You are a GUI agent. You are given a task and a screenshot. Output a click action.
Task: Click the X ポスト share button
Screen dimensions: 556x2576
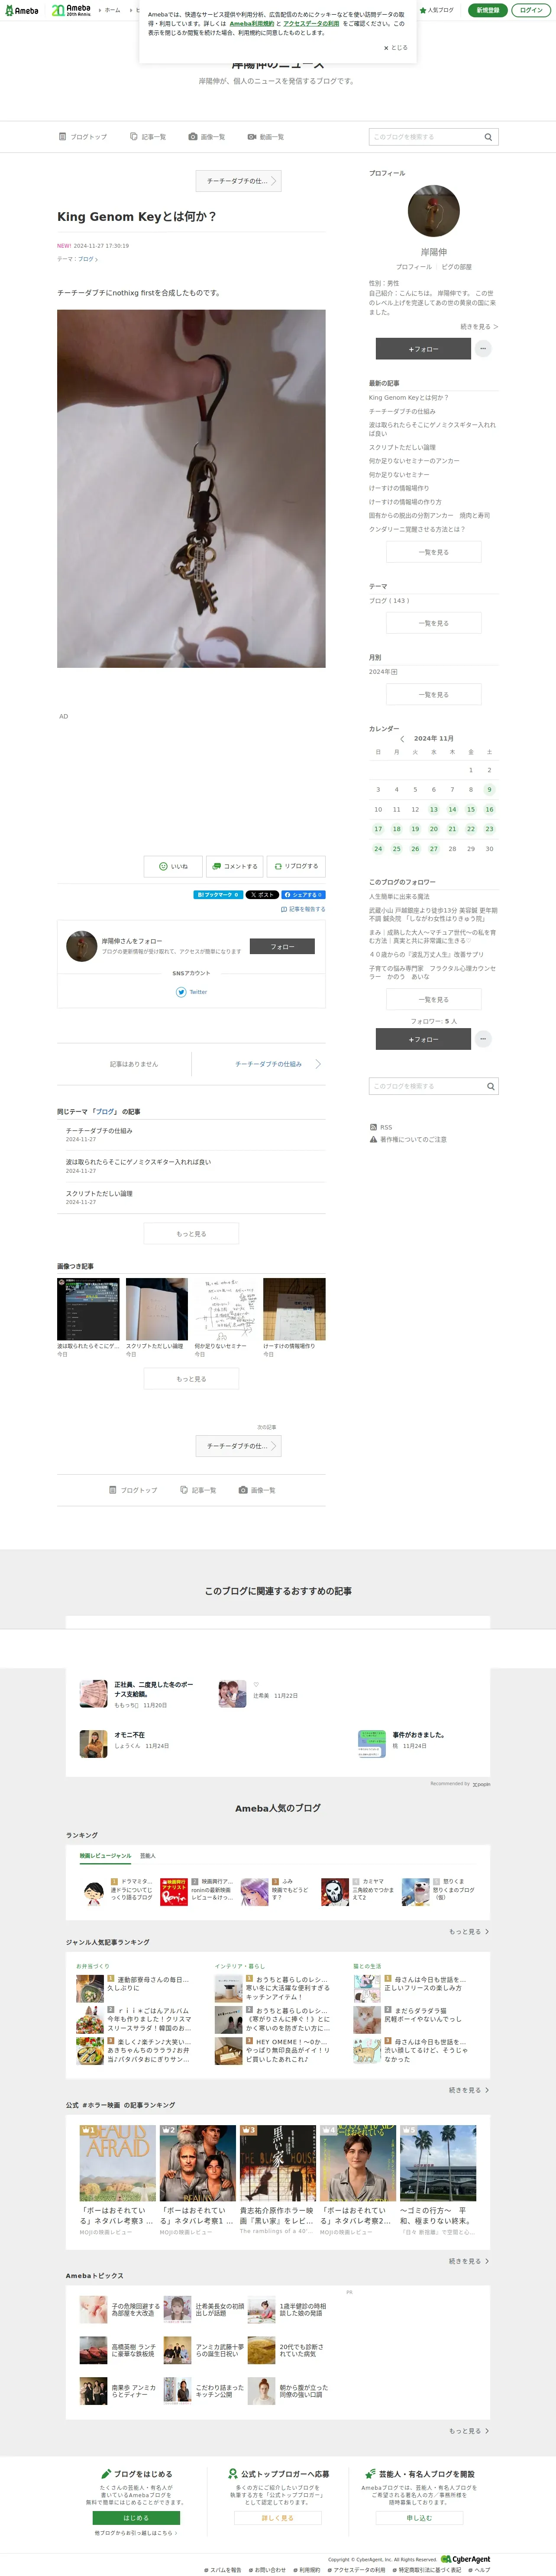pos(262,895)
